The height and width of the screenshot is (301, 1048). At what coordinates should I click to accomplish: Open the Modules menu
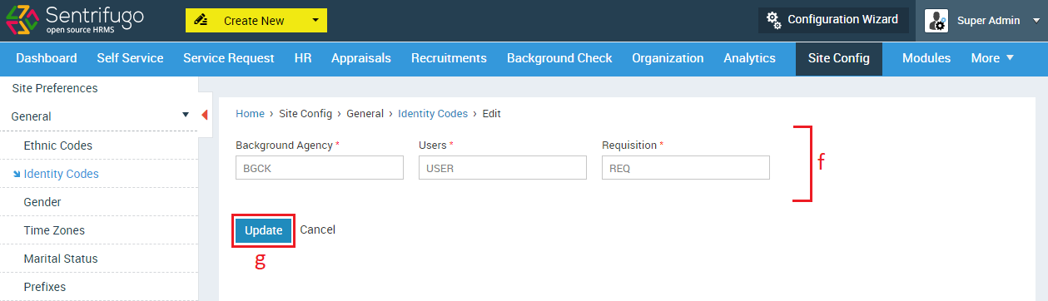tap(926, 58)
